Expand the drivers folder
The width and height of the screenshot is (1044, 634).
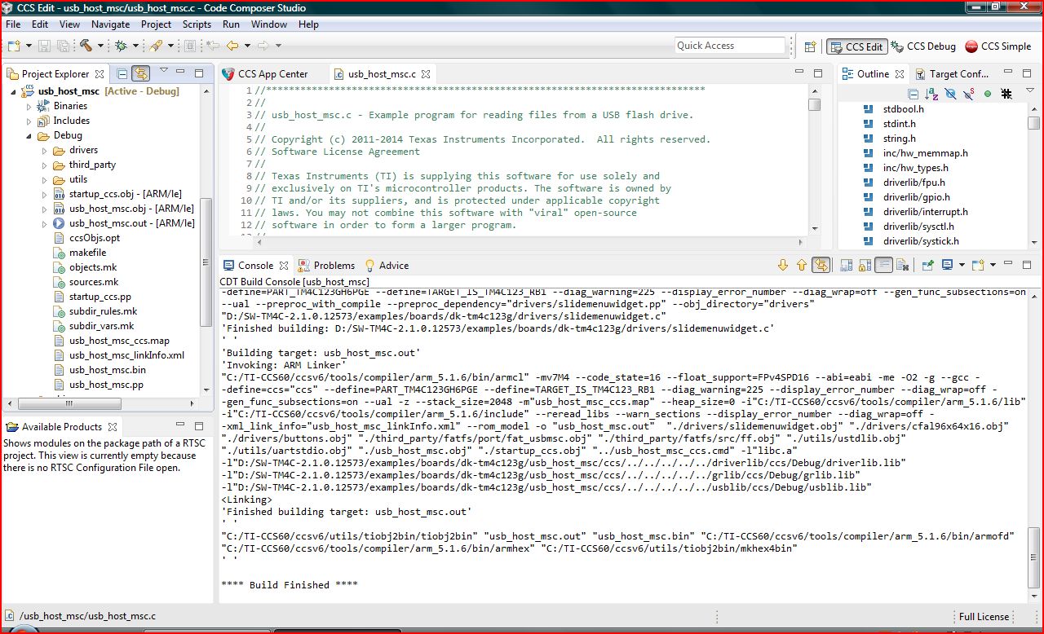coord(45,150)
